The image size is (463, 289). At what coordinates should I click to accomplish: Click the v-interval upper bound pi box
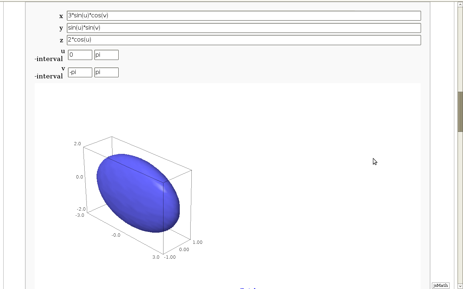pos(106,72)
